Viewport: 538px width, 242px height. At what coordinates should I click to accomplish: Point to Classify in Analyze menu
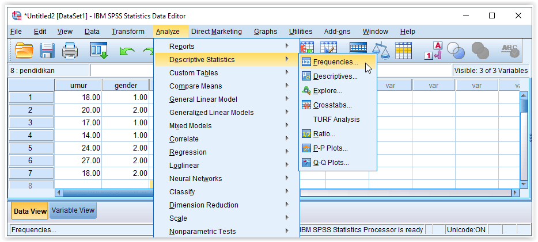pyautogui.click(x=226, y=191)
